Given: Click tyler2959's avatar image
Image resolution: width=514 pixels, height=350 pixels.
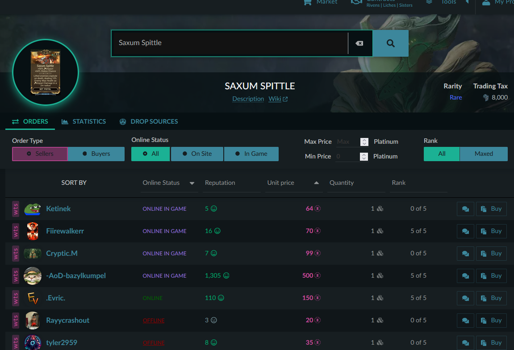Looking at the screenshot, I should (33, 342).
